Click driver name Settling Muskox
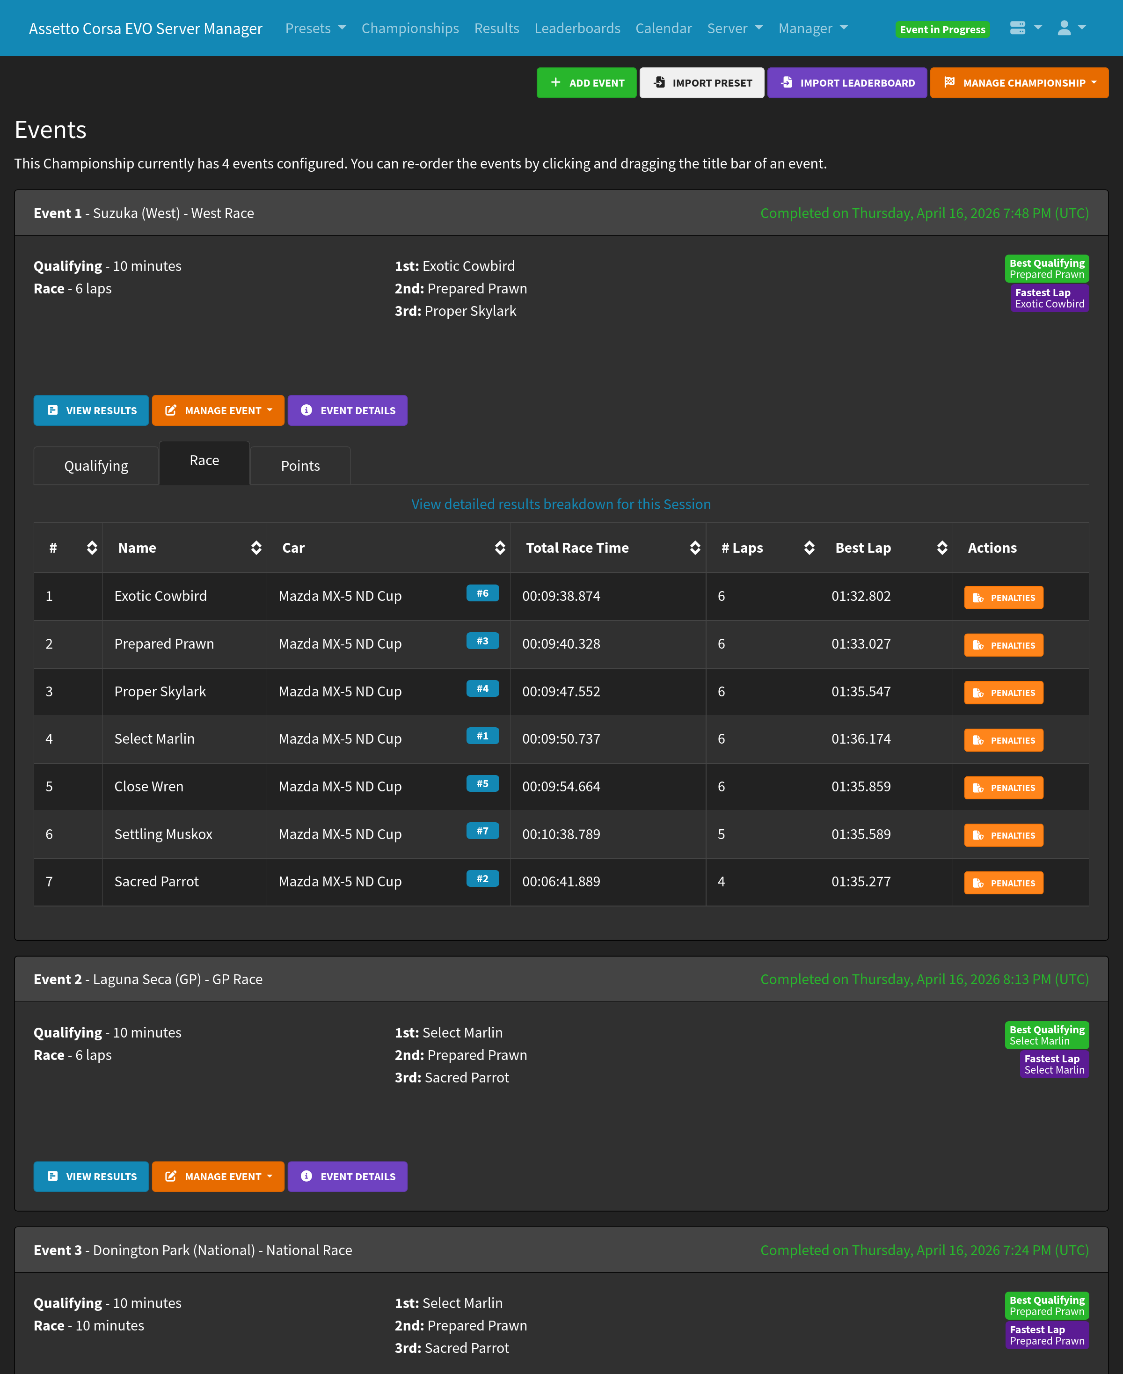Image resolution: width=1123 pixels, height=1374 pixels. coord(163,834)
